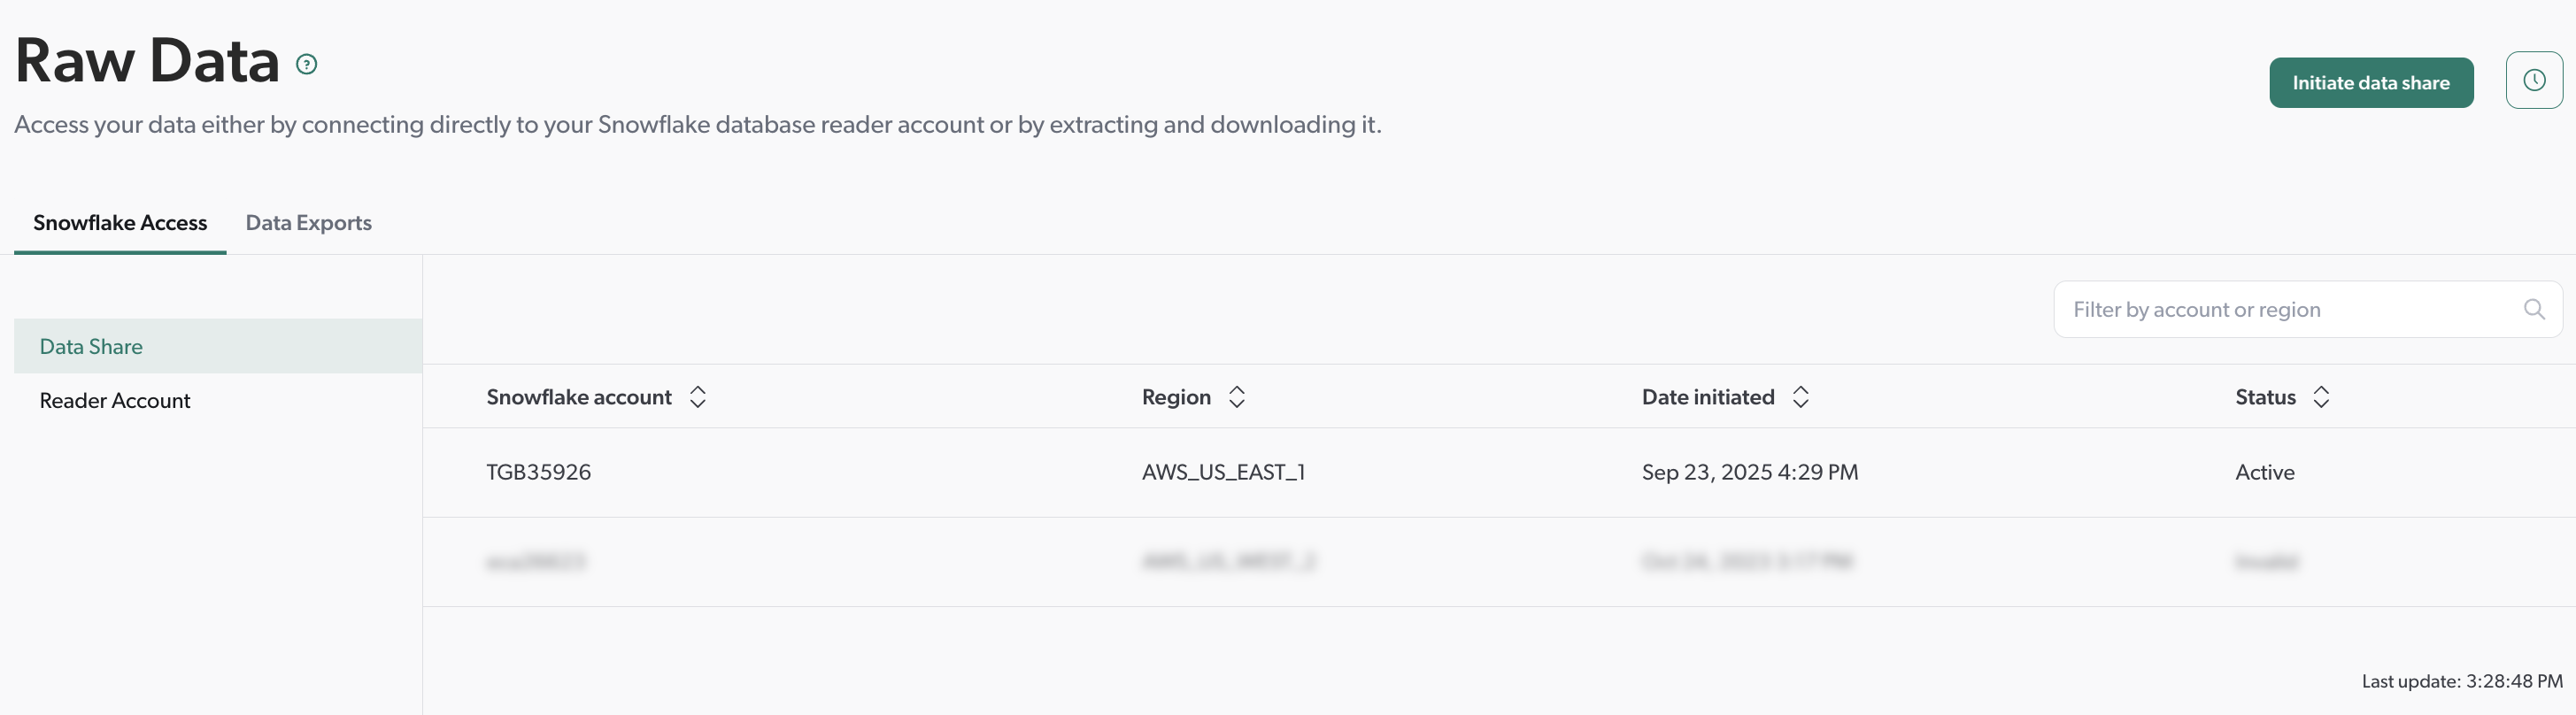Select the Snowflake Access tab
Screen dimensions: 2576x715
120,223
